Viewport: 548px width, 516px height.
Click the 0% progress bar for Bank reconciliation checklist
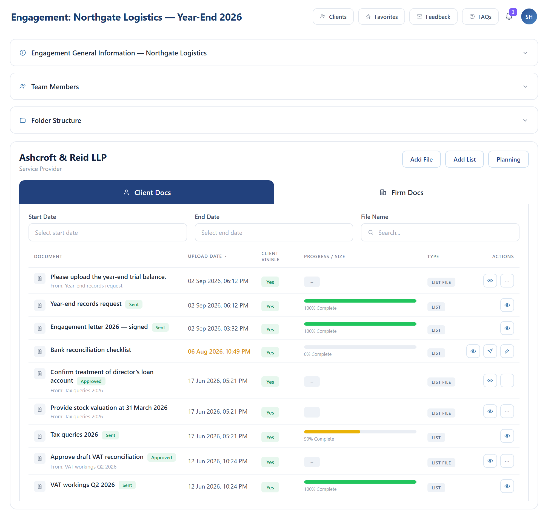pyautogui.click(x=360, y=347)
